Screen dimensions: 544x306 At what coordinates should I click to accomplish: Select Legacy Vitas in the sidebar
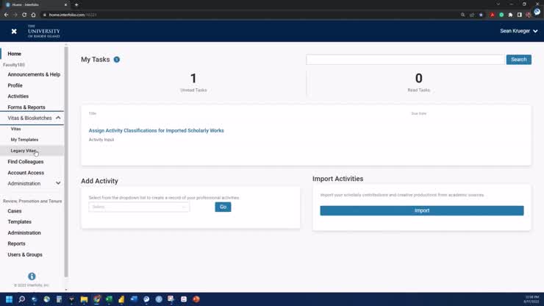pyautogui.click(x=24, y=151)
